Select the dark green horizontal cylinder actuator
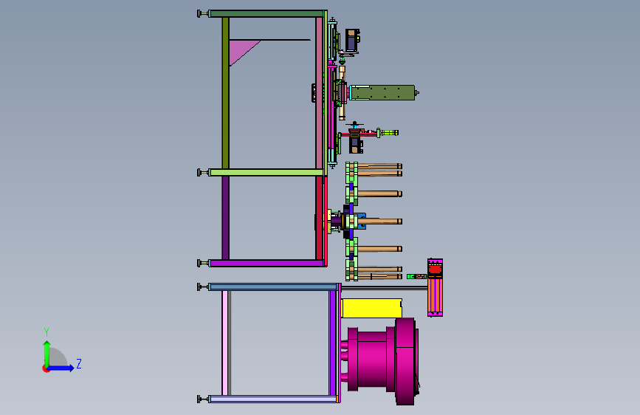Screen dimensions: 640x415 coord(383,93)
